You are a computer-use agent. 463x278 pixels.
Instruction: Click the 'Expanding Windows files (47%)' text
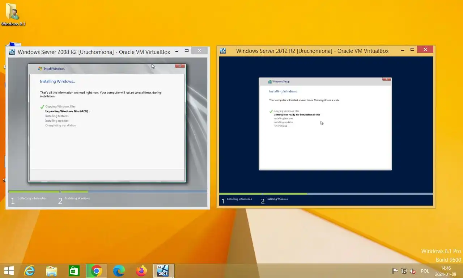[68, 111]
